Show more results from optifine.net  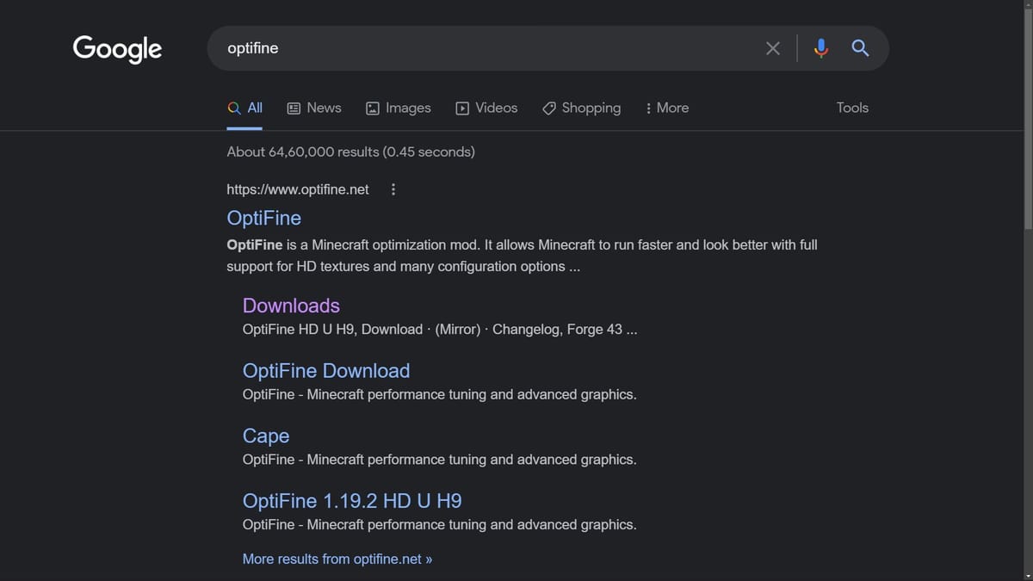tap(337, 559)
